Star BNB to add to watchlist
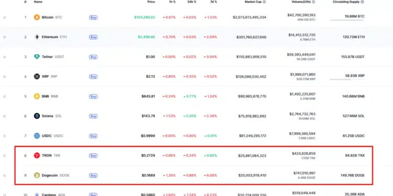The width and height of the screenshot is (393, 196). pos(5,96)
